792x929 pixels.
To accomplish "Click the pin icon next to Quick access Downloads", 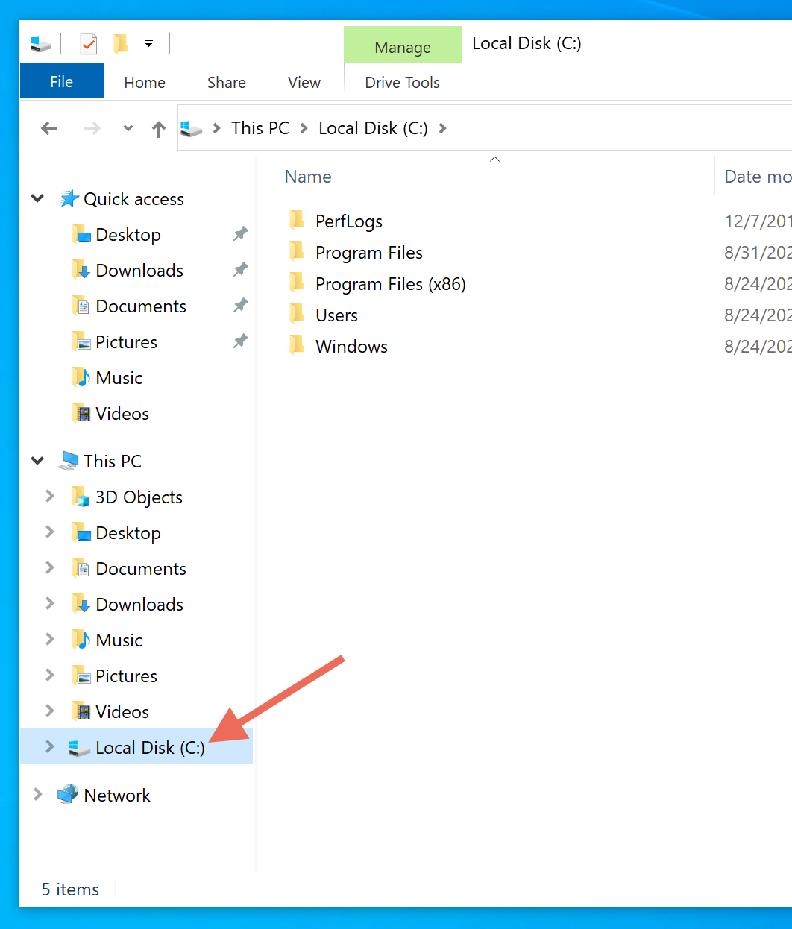I will [240, 270].
